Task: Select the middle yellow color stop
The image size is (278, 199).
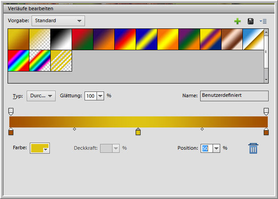Action: (x=138, y=131)
